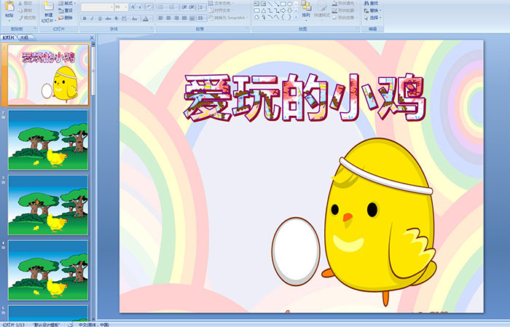510x327 pixels.
Task: Expand the font size dropdown arrow
Action: (x=126, y=7)
